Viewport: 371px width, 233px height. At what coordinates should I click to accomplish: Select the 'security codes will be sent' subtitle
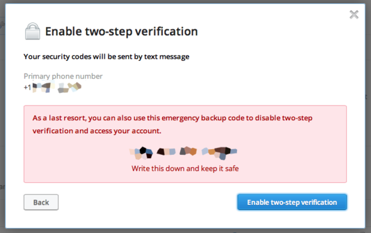point(106,57)
